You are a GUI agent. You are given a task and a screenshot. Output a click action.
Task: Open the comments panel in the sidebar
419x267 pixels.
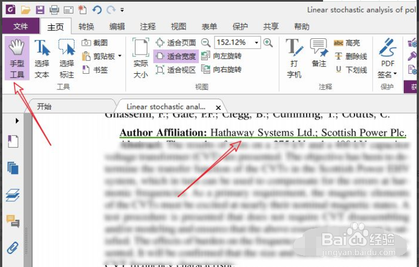[x=12, y=221]
